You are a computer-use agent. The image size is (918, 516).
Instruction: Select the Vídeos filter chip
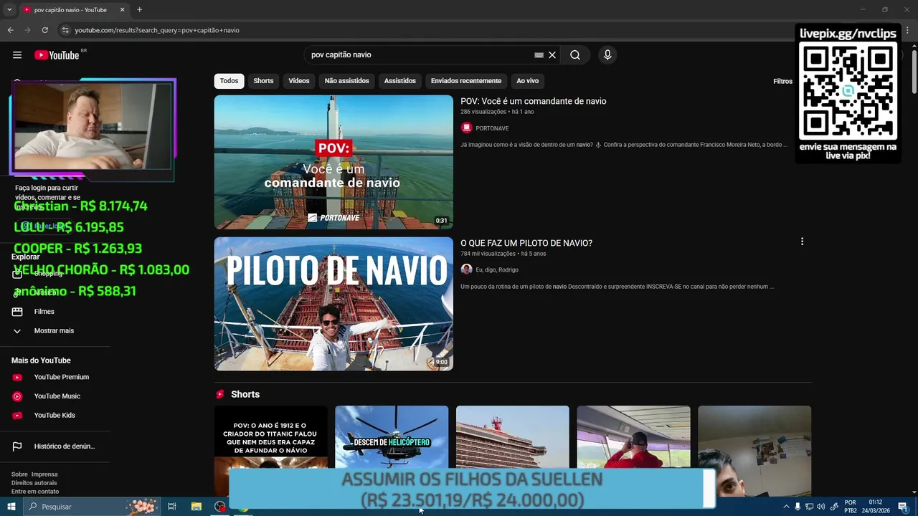(x=299, y=81)
